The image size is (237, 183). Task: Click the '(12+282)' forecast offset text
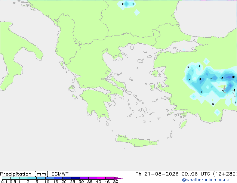pos(225,174)
